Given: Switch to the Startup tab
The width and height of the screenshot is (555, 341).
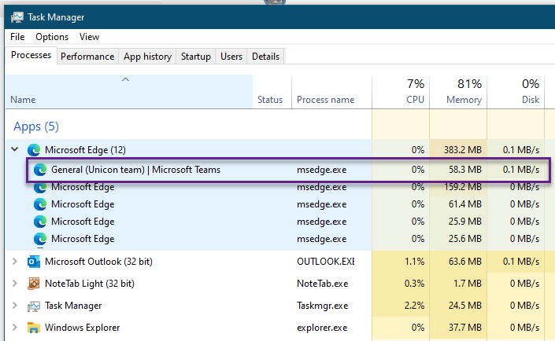Looking at the screenshot, I should 196,57.
